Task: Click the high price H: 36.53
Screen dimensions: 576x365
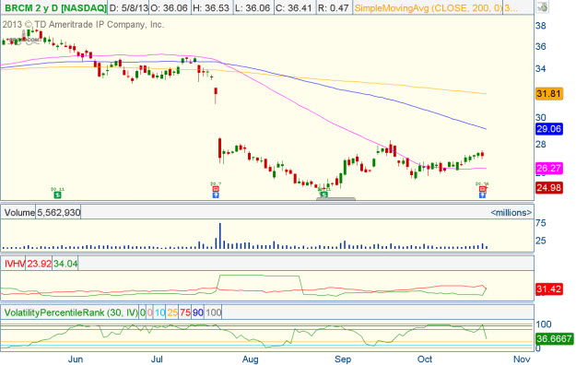Action: [x=211, y=7]
